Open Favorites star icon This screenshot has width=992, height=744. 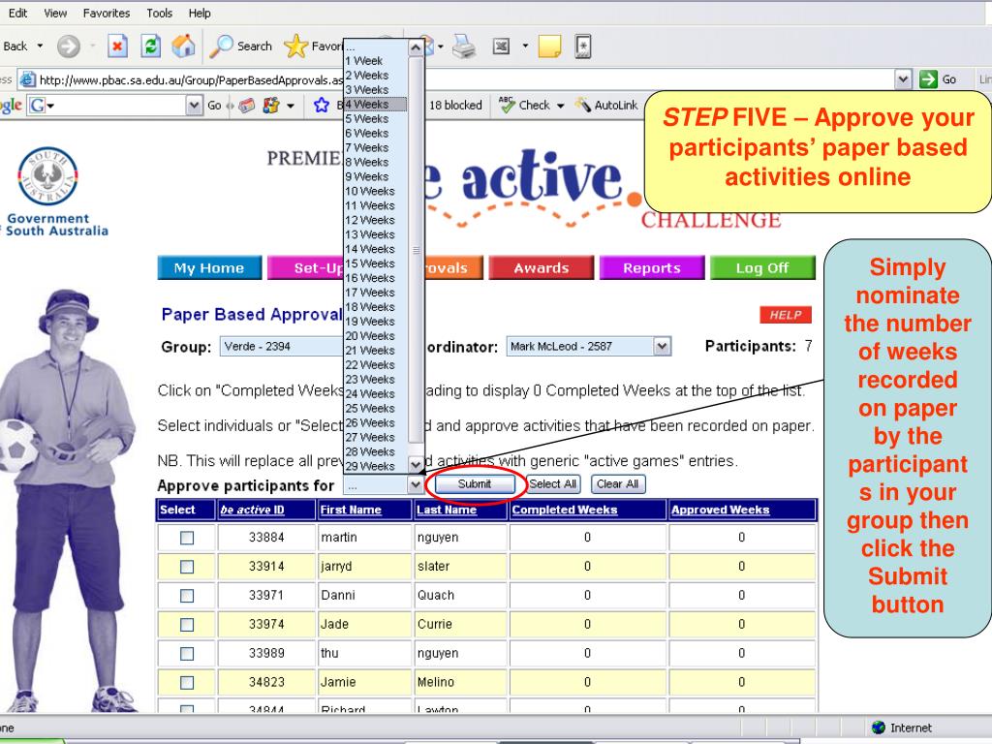(x=295, y=46)
